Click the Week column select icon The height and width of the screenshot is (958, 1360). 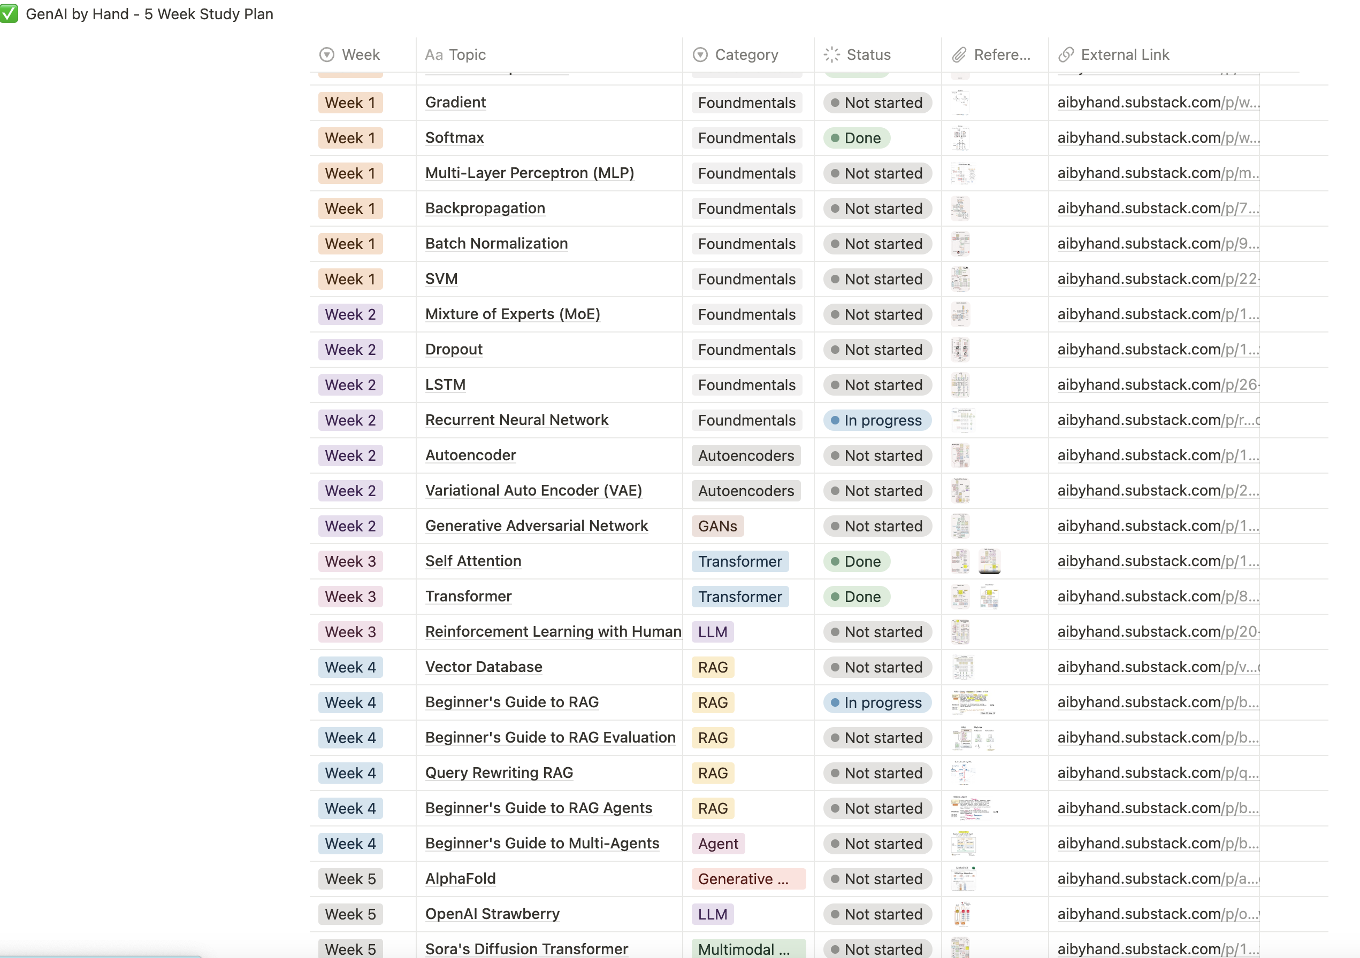coord(326,55)
